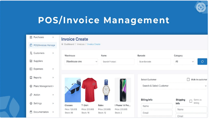Viewport: 213px width, 120px height.
Task: Expand the Expenses menu chevron
Action: click(x=53, y=69)
